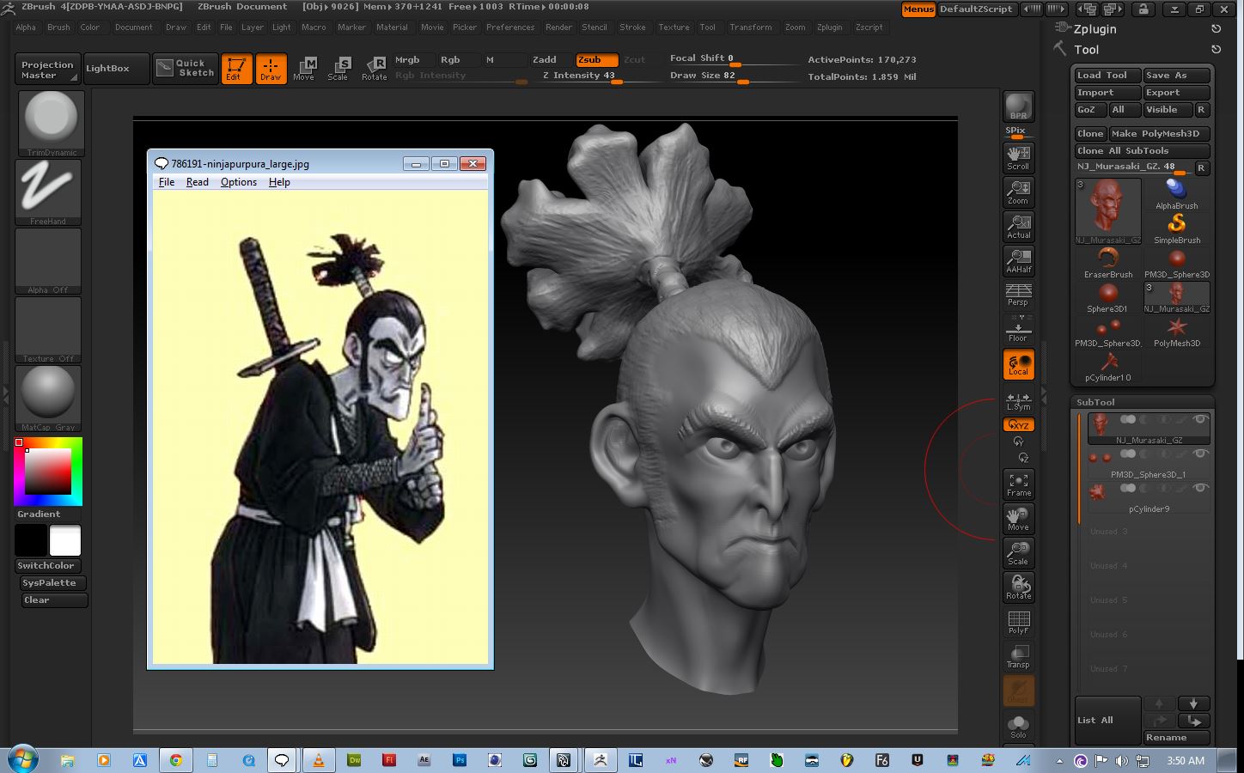Select the EraserBrush tool thumbnail
This screenshot has height=773, width=1244.
pyautogui.click(x=1108, y=263)
